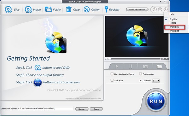Enable Deinterlacing checkbox
189x116 pixels.
click(x=140, y=74)
